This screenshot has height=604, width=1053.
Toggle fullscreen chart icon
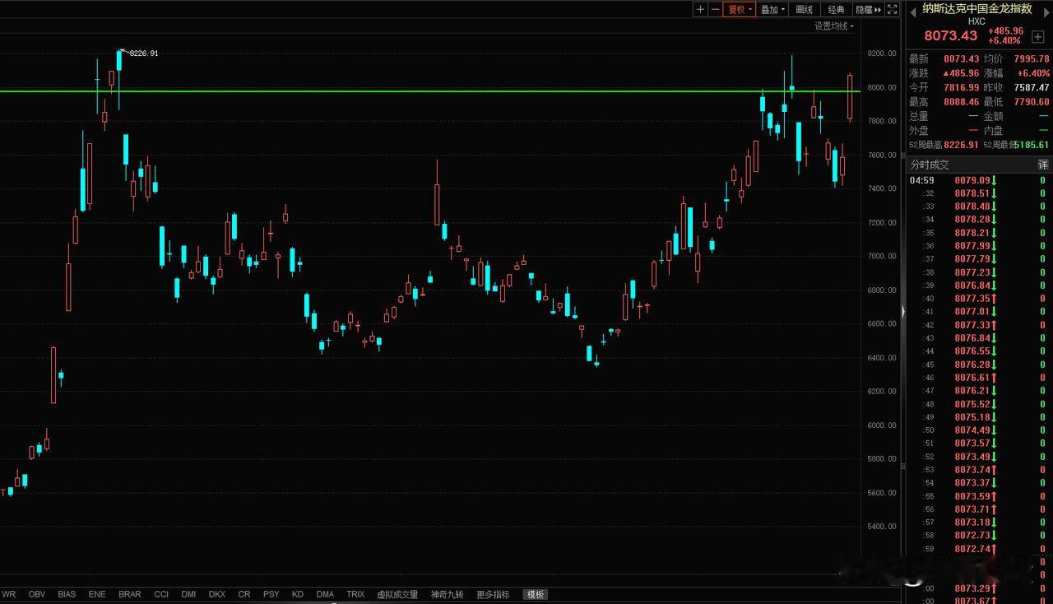892,9
